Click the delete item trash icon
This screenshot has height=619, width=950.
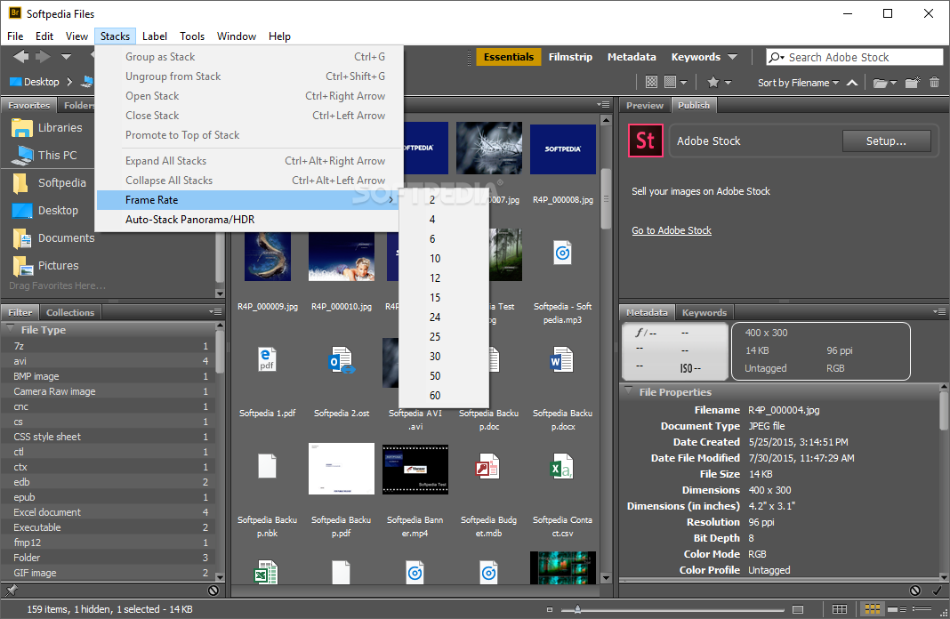coord(934,83)
